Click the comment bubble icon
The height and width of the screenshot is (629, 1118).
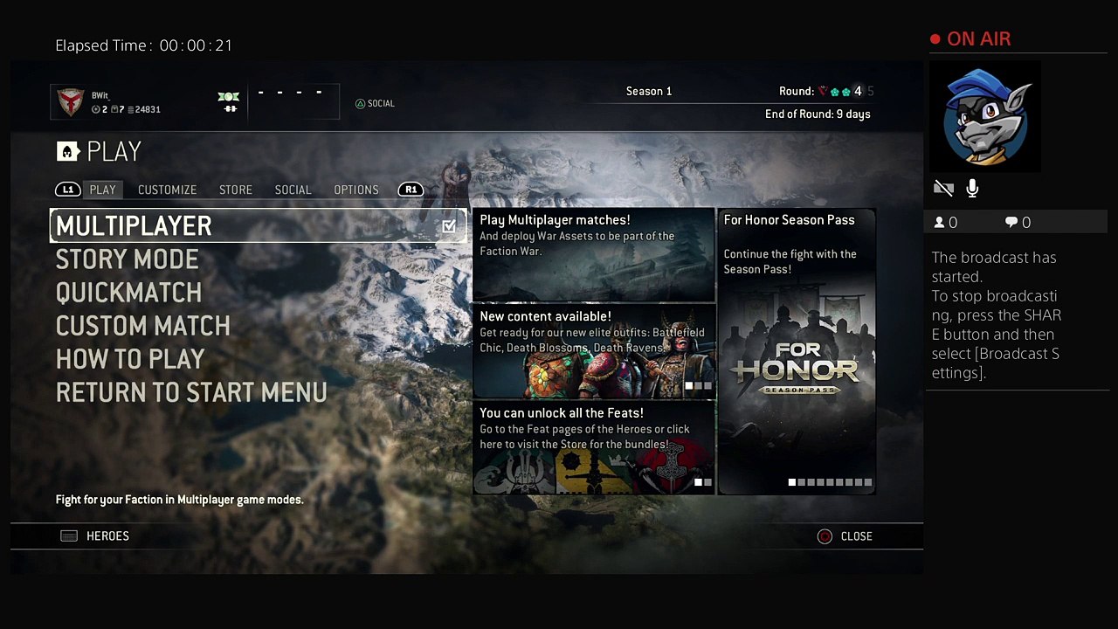pyautogui.click(x=1011, y=223)
